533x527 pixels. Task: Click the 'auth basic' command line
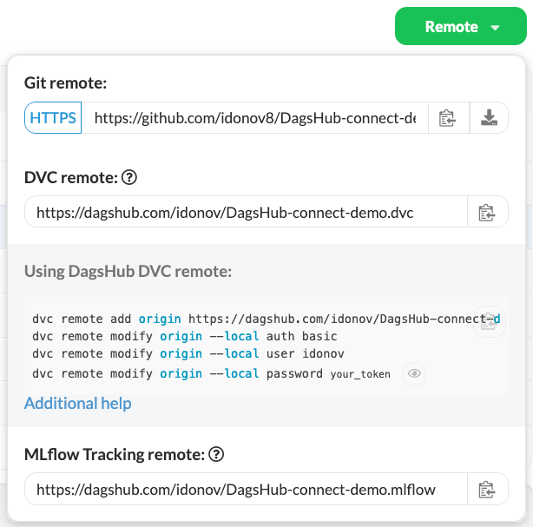coord(185,336)
